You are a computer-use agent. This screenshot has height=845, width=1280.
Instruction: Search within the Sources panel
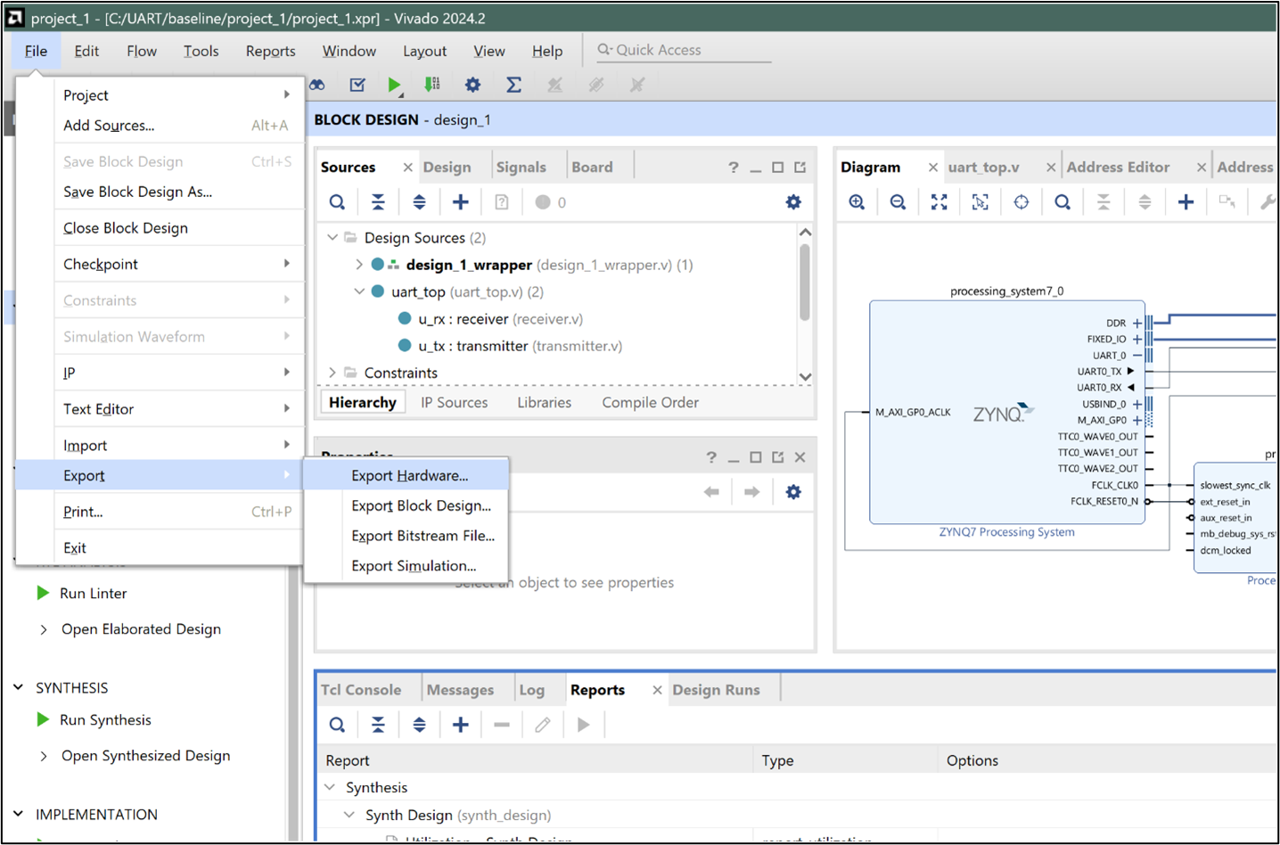click(x=337, y=202)
